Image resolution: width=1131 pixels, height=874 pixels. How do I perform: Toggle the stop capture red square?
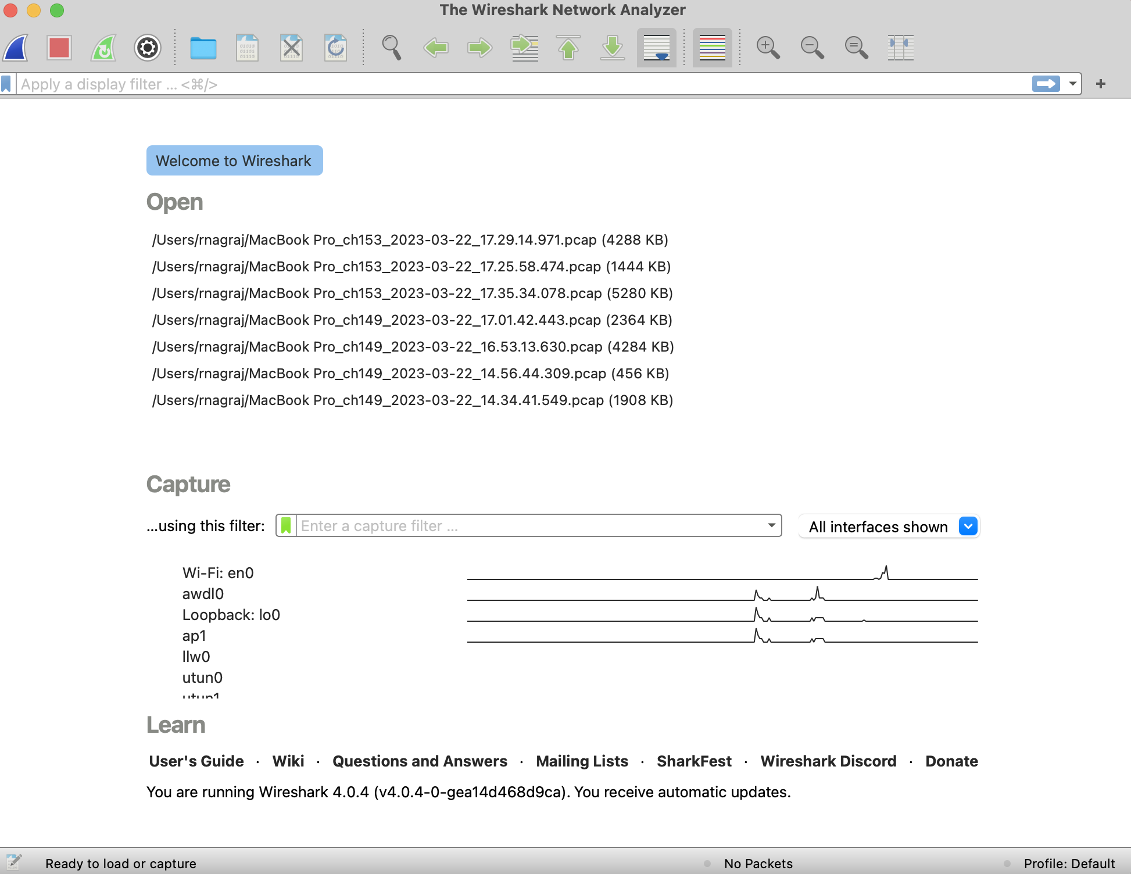pos(58,48)
